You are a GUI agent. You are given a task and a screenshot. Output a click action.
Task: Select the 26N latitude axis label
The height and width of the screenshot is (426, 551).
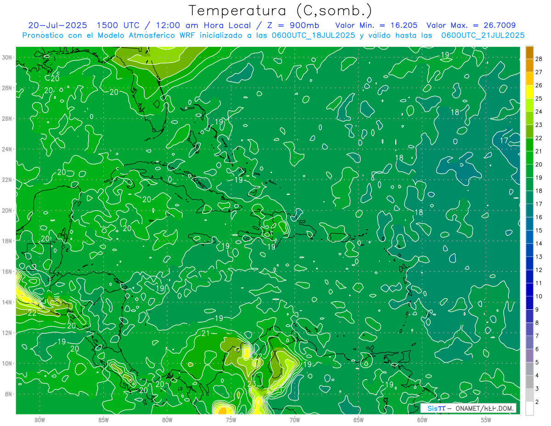(7, 118)
